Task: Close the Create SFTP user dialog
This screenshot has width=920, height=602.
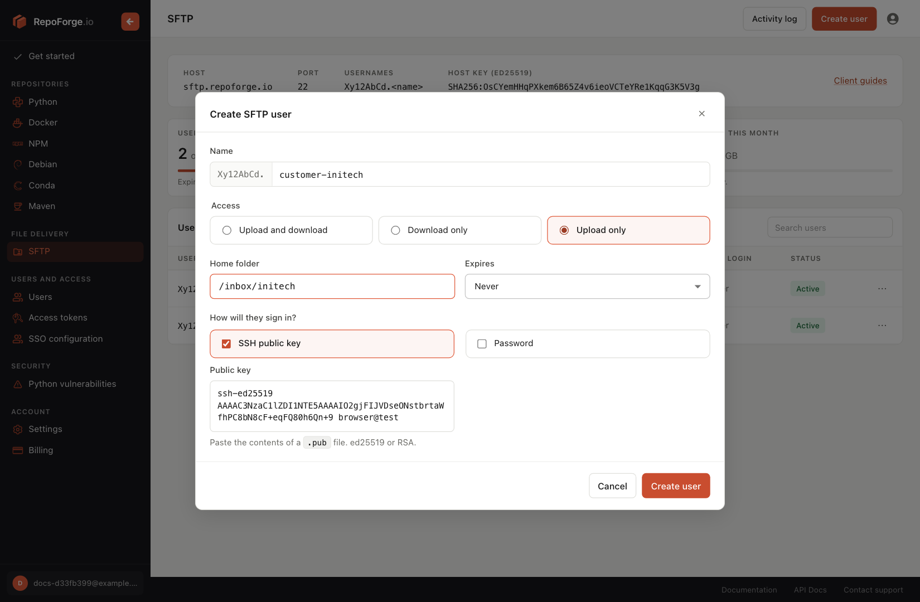Action: click(x=702, y=114)
